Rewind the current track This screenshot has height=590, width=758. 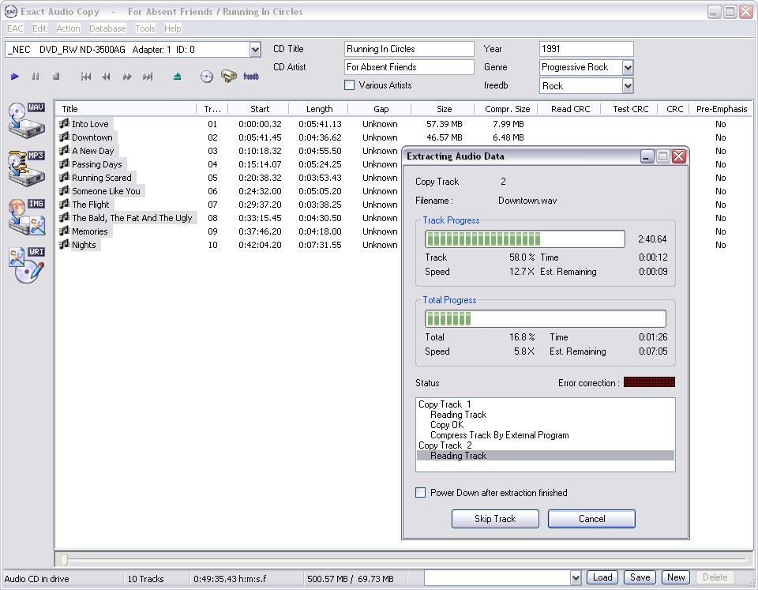click(106, 77)
